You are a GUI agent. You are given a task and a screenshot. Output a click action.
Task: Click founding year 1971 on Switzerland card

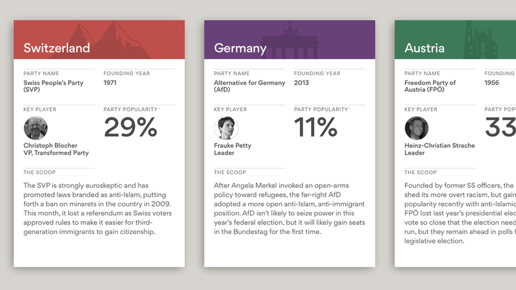[x=110, y=83]
